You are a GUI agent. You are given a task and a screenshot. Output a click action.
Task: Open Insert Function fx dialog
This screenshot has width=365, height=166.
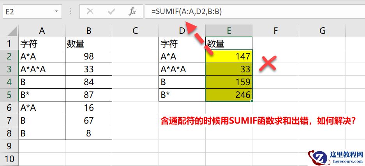(x=132, y=11)
